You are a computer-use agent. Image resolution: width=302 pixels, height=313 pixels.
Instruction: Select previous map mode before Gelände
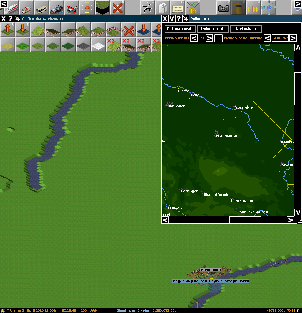267,38
